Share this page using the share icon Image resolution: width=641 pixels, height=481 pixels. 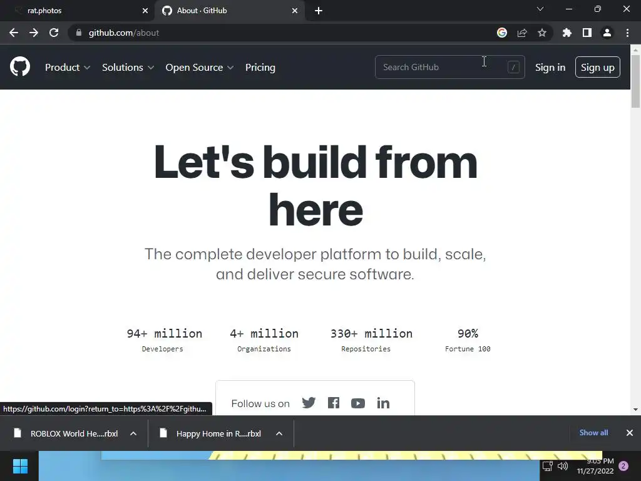pos(522,33)
